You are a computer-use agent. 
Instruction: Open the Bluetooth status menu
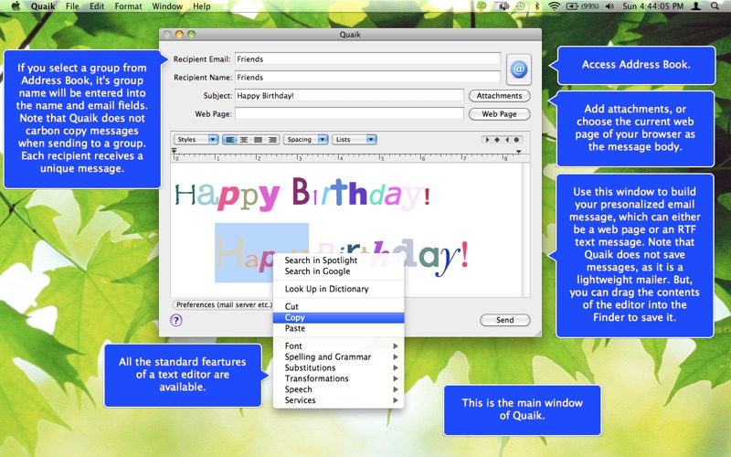pyautogui.click(x=536, y=6)
